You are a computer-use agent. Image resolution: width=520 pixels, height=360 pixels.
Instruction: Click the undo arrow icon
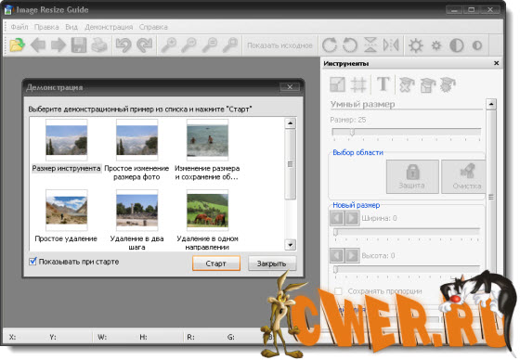pyautogui.click(x=123, y=45)
